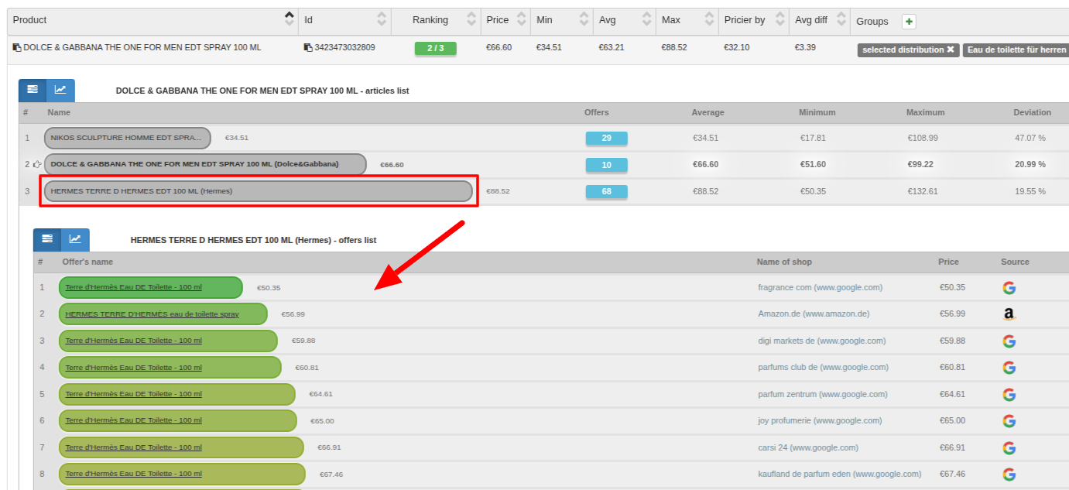Click Google source icon for carsi 24
Image resolution: width=1069 pixels, height=490 pixels.
coord(1009,448)
